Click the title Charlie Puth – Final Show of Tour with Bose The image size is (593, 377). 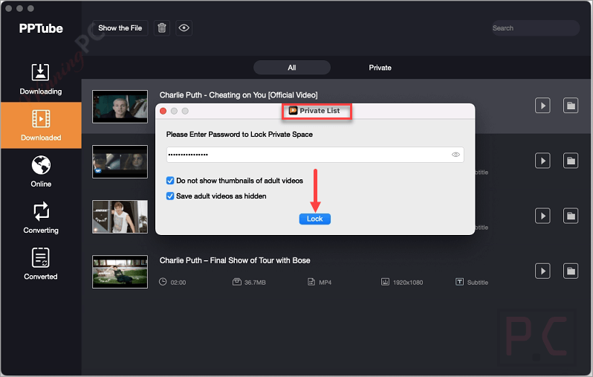[x=235, y=260]
